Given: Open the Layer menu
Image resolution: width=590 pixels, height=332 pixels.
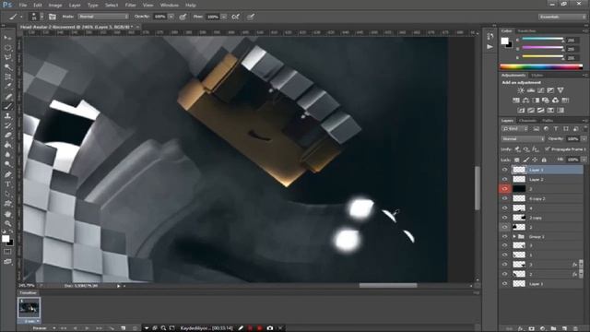Looking at the screenshot, I should pyautogui.click(x=75, y=6).
